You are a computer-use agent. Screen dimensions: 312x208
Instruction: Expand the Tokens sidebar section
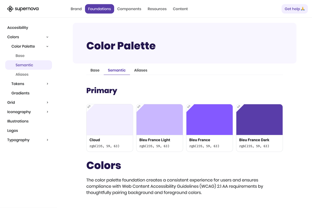click(47, 84)
